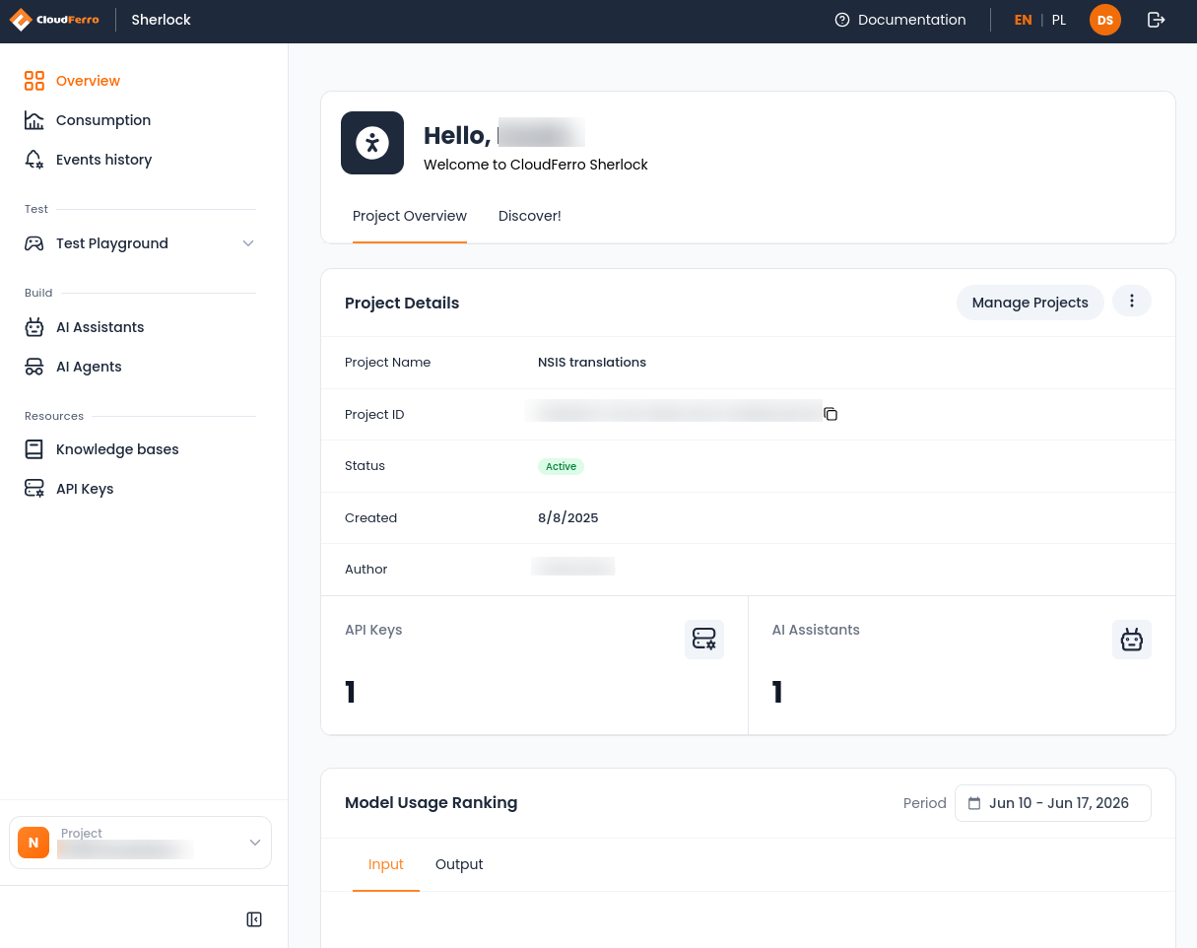Click the API Keys card icon
1197x948 pixels.
coord(704,640)
